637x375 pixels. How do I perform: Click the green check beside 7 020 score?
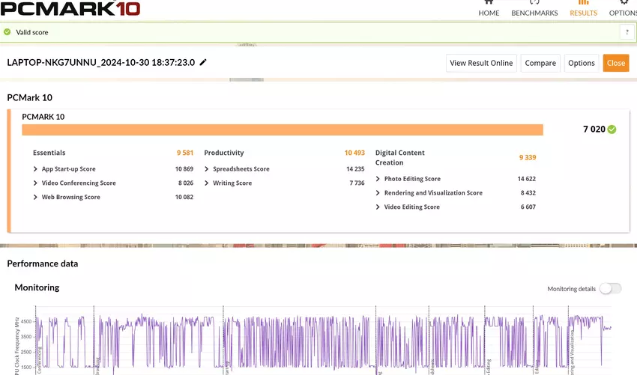[612, 129]
